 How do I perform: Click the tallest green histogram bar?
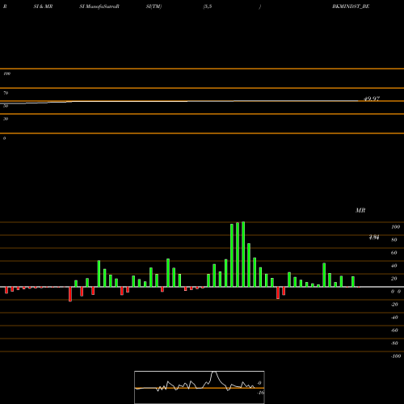[x=243, y=255]
